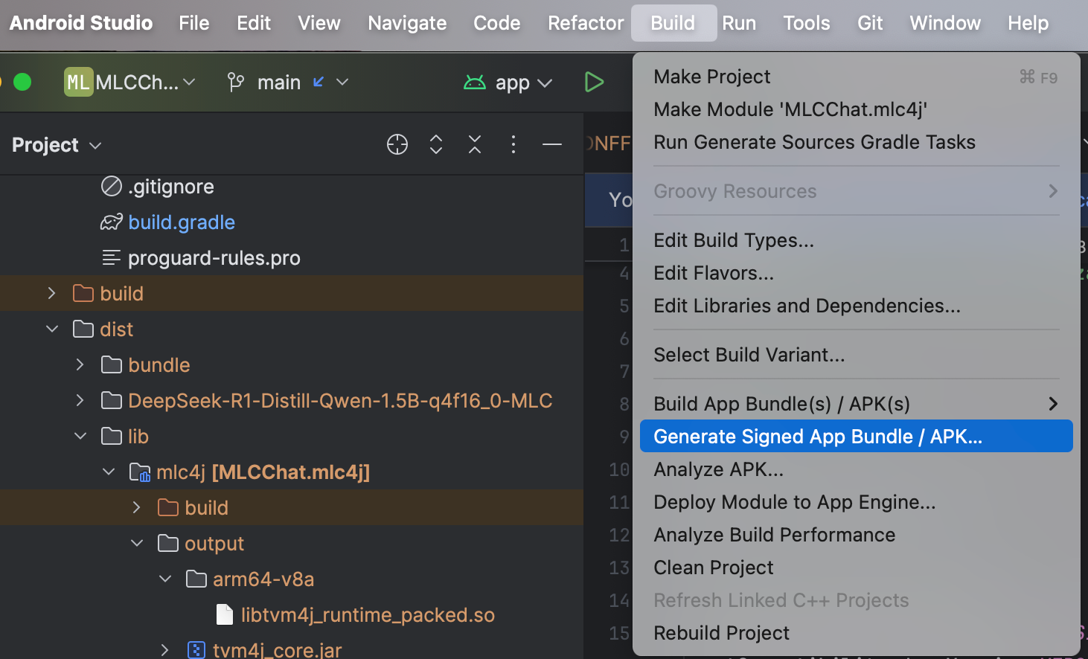Click the git branch icon beside main
This screenshot has height=659, width=1088.
point(235,82)
